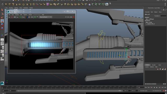The width and height of the screenshot is (167, 94).
Task: Toggle alpha channel display in Render View
Action: (x=29, y=17)
